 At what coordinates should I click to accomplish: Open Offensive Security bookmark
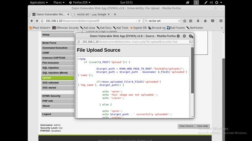point(66,28)
